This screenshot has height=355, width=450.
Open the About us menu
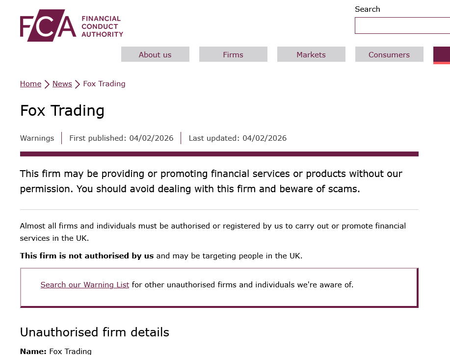pos(155,54)
